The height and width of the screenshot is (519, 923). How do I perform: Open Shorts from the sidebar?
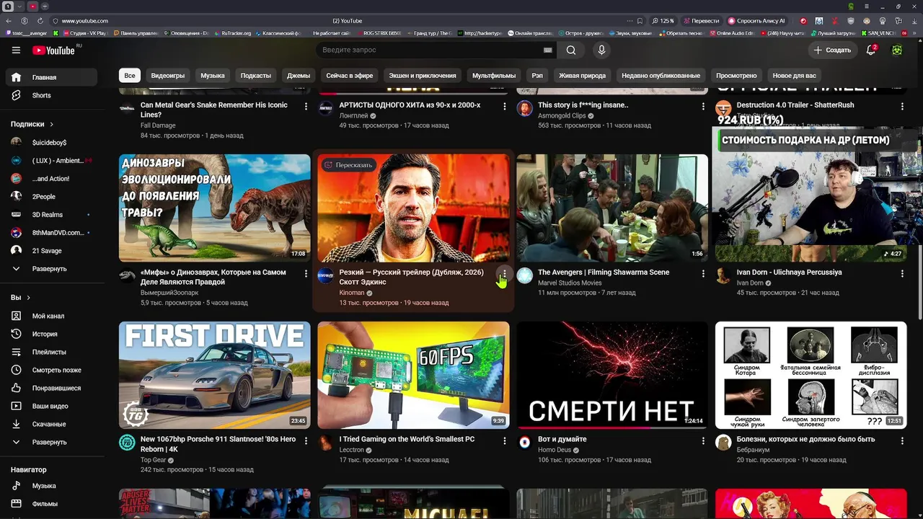coord(51,95)
